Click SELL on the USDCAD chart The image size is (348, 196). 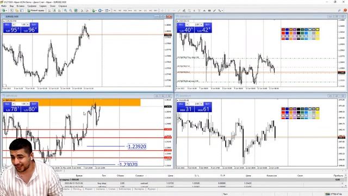(181, 24)
